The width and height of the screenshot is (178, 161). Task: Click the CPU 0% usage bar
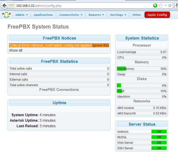(x=142, y=57)
